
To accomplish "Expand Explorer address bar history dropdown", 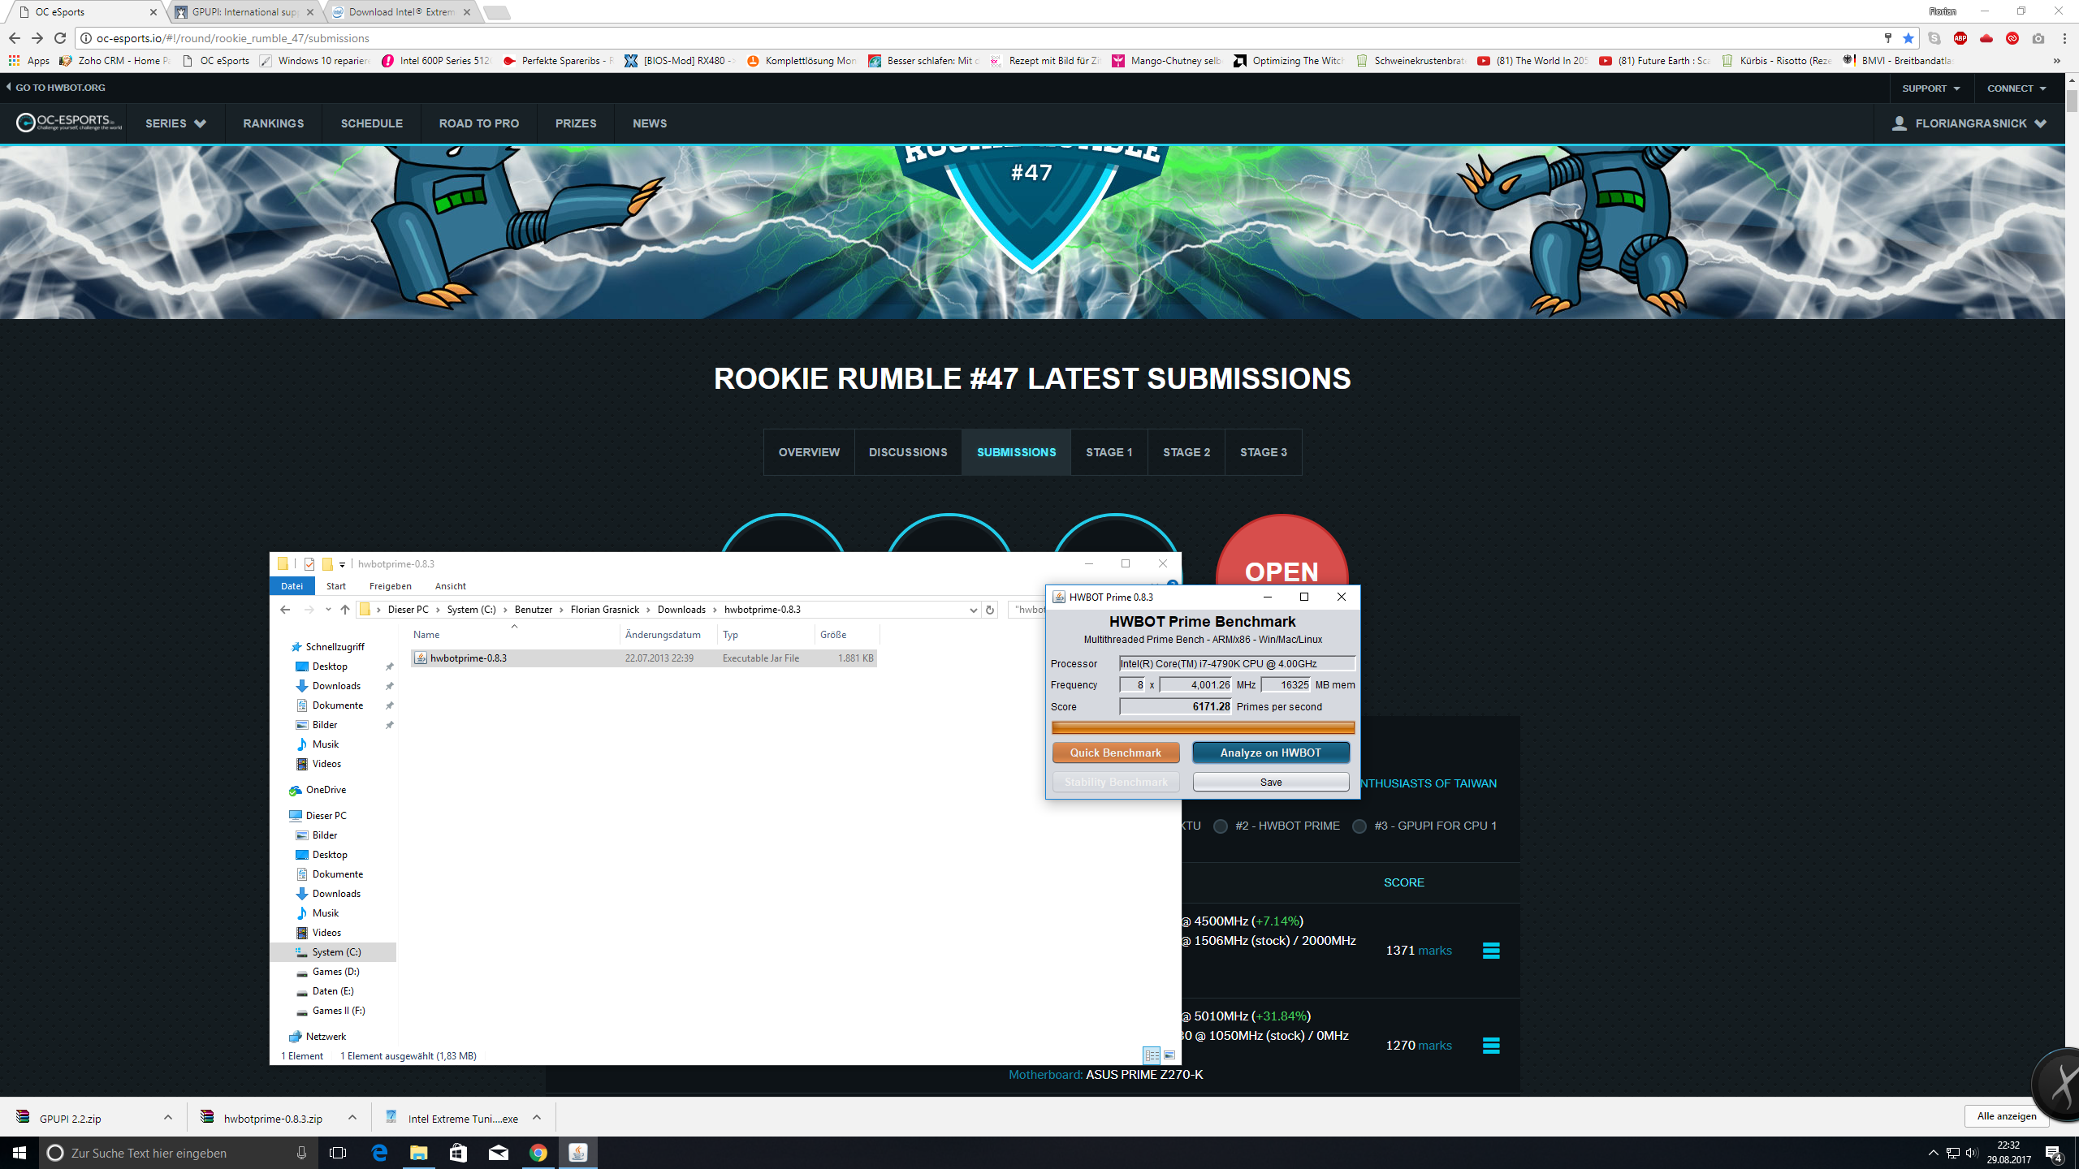I will 973,610.
